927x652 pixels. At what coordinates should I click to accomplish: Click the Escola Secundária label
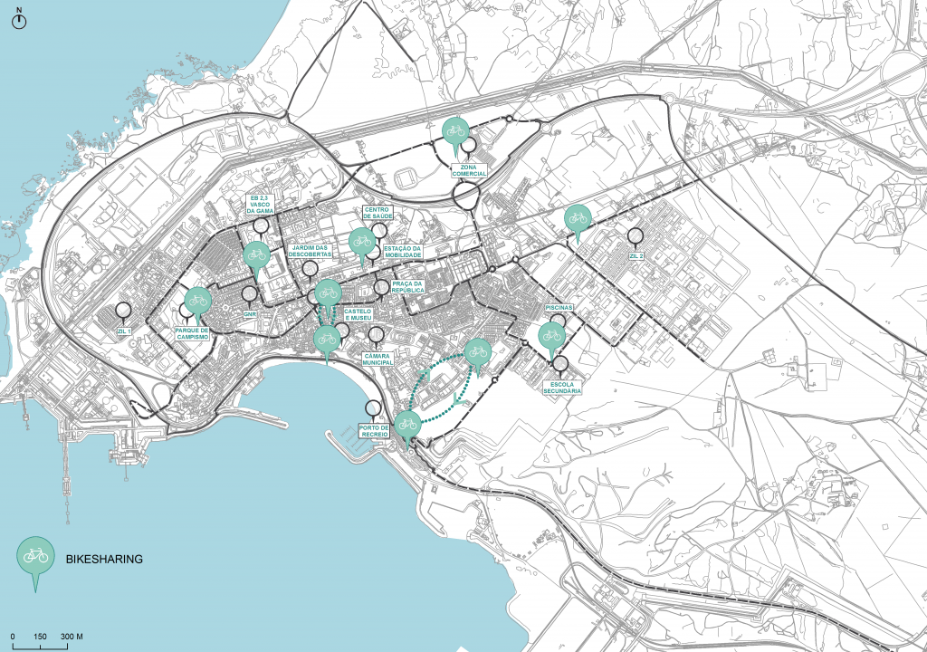(x=562, y=388)
